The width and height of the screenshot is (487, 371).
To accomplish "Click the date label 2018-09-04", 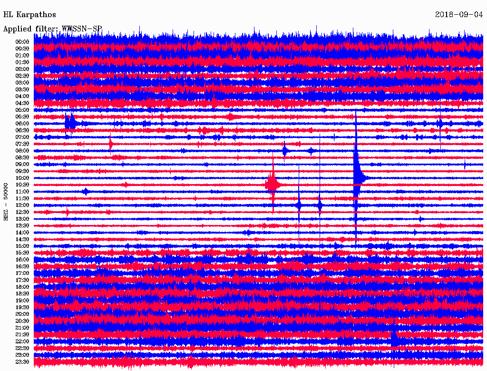I will coord(459,15).
